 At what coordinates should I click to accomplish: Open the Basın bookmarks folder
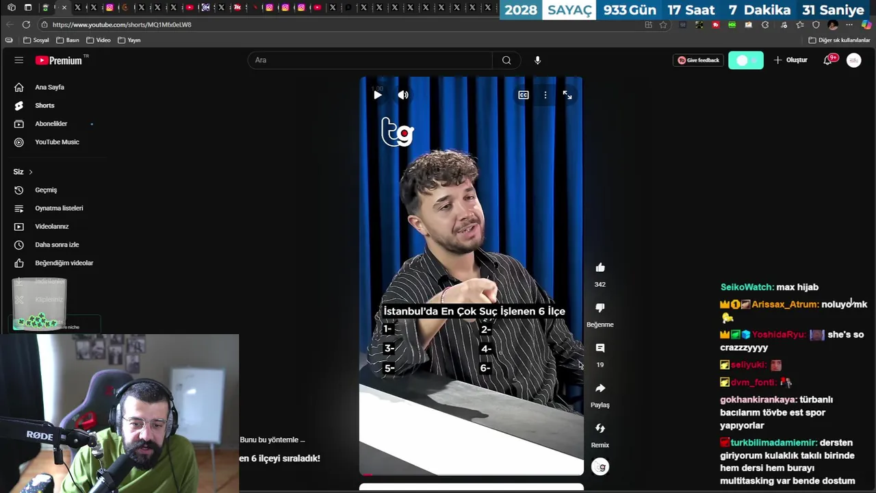pyautogui.click(x=68, y=40)
